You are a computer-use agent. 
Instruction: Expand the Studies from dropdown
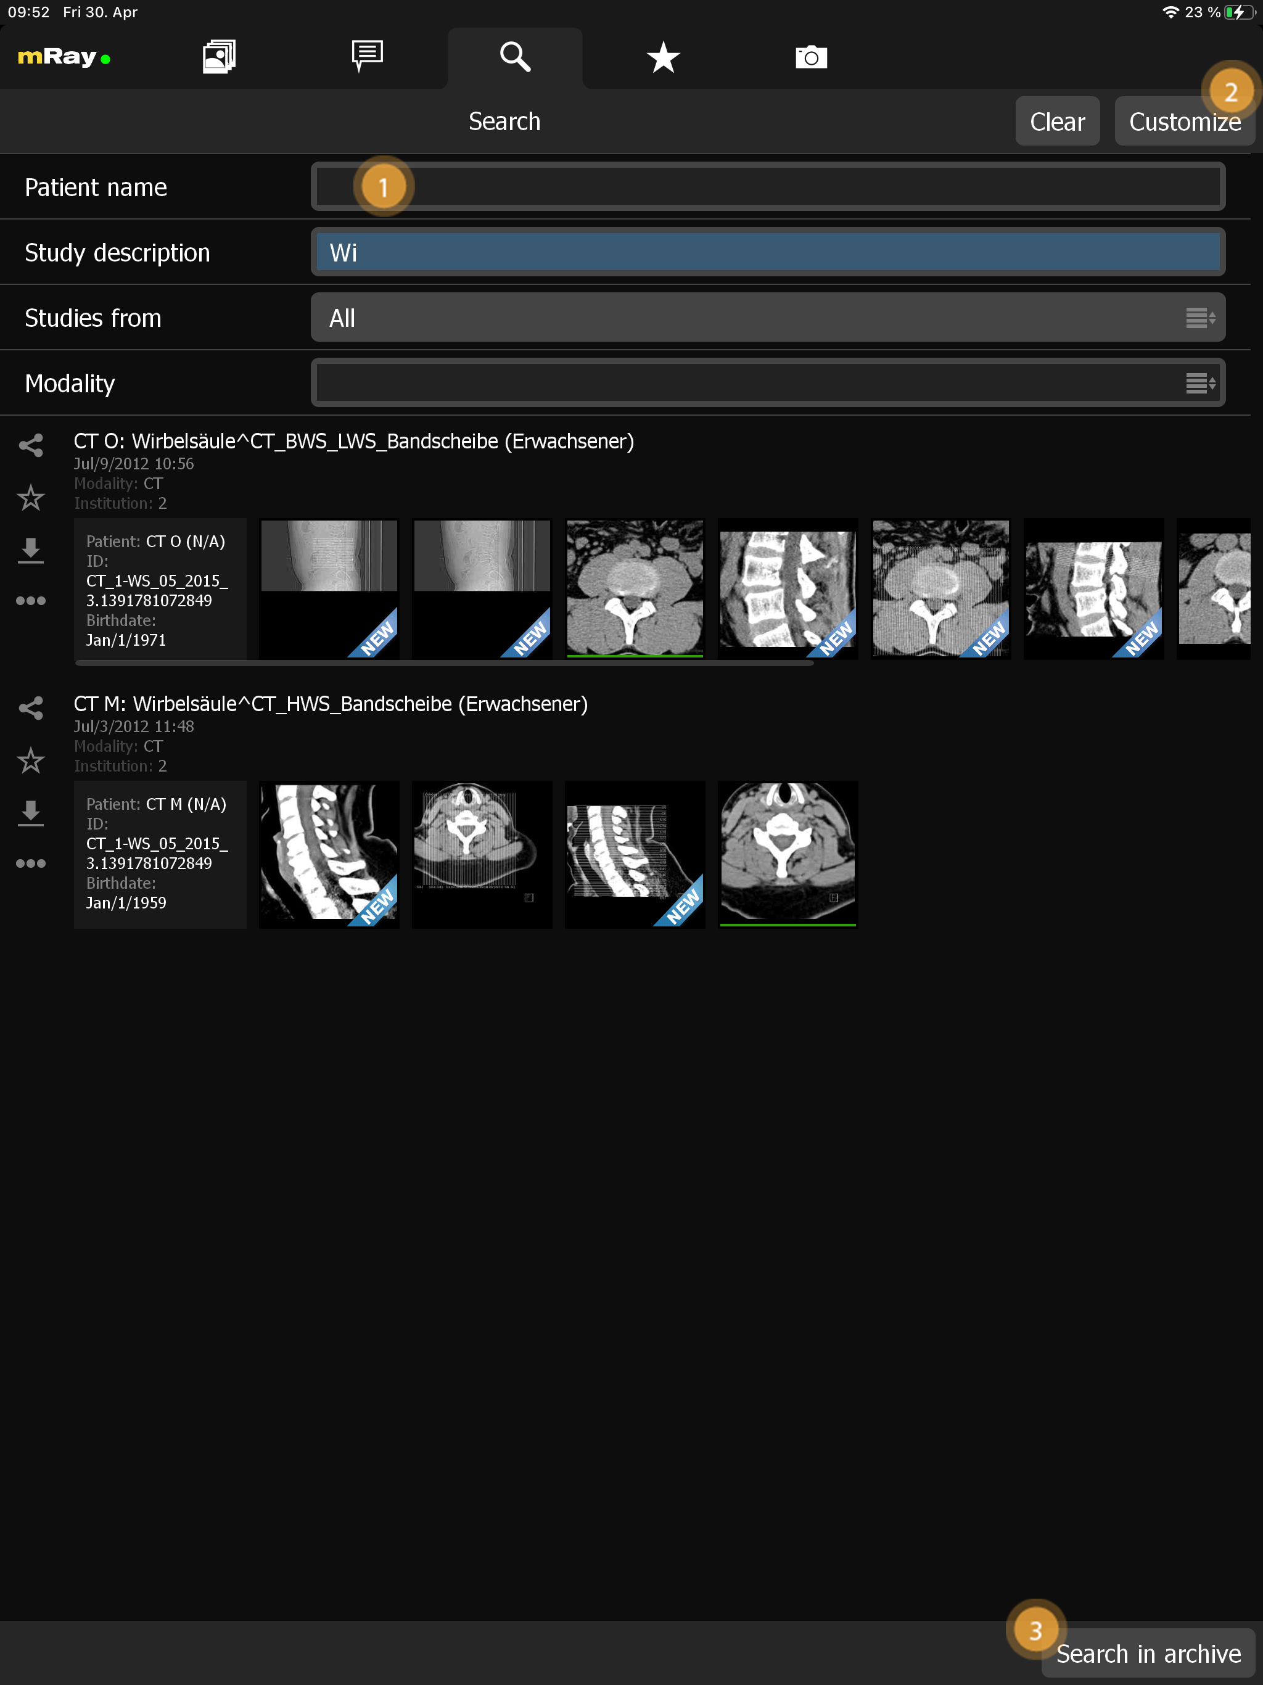(x=767, y=318)
